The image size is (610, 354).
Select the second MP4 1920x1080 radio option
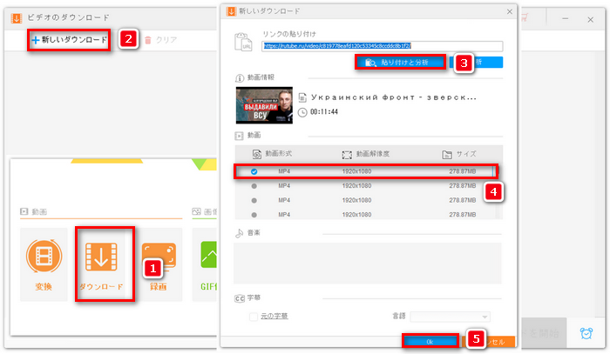tap(254, 186)
